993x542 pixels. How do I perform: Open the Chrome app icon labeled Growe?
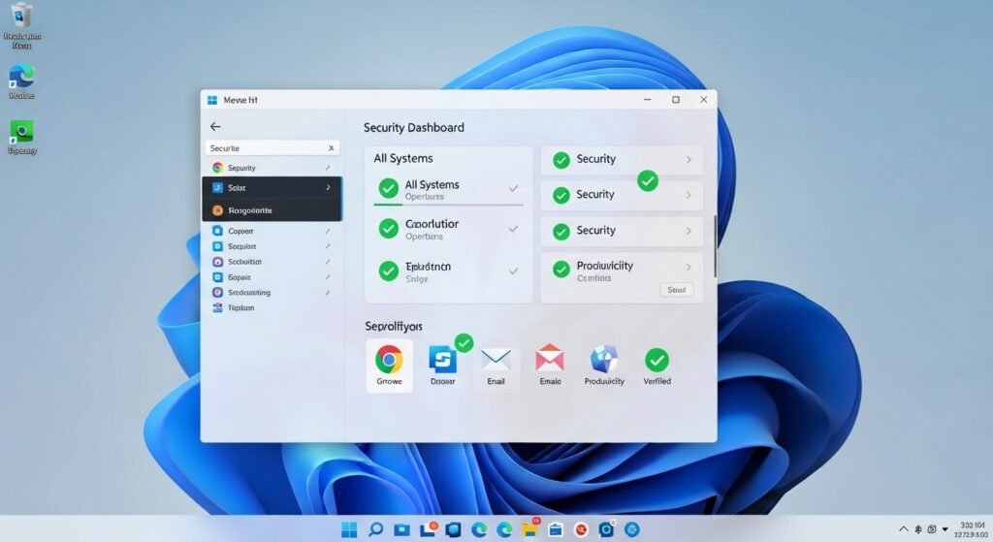point(389,360)
